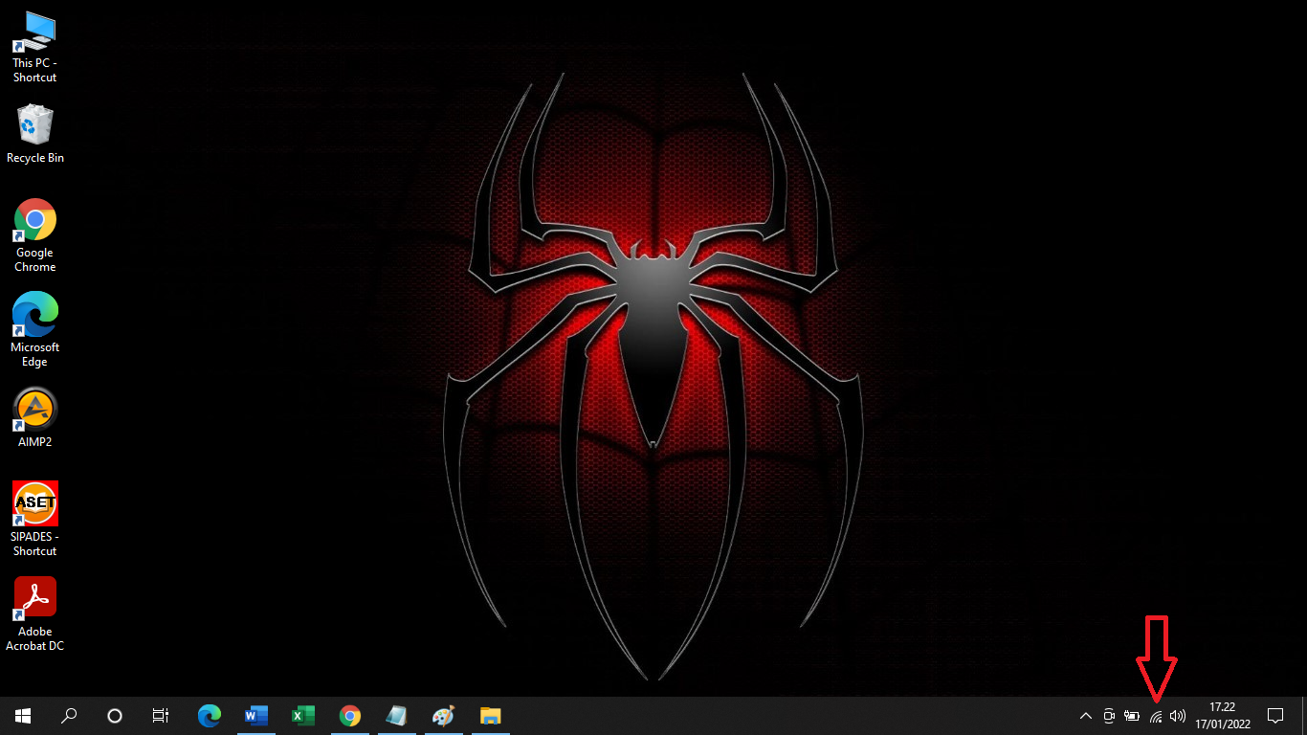
Task: Select the Microsoft Edge desktop shortcut
Action: tap(35, 329)
